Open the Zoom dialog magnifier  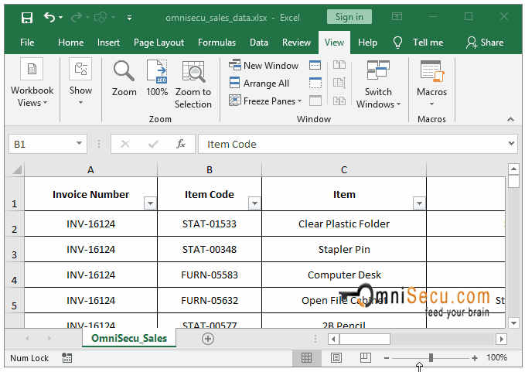tap(124, 78)
